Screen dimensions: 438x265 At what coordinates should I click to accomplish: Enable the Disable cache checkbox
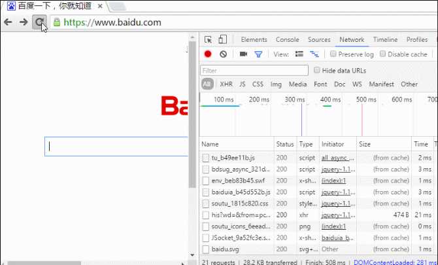382,54
